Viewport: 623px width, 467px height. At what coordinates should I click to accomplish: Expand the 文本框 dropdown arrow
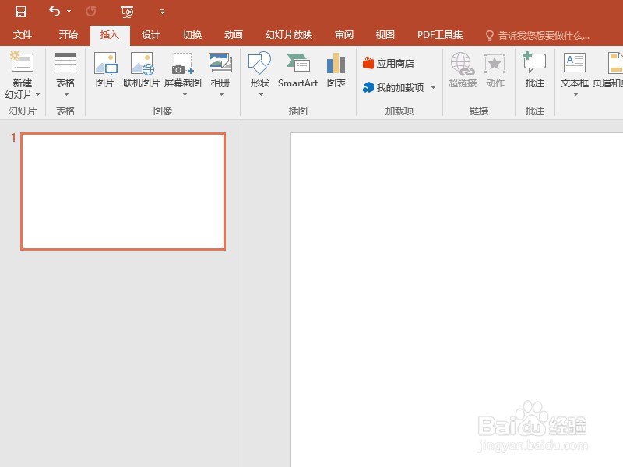click(575, 95)
